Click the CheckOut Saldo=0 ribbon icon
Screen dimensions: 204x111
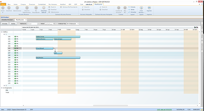pyautogui.click(x=44, y=8)
